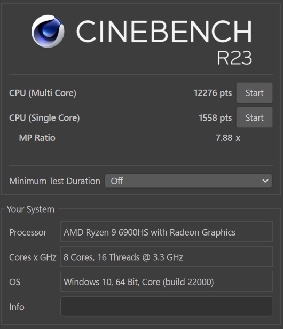Click the 7.88 x ratio value
283x329 pixels.
(x=228, y=138)
